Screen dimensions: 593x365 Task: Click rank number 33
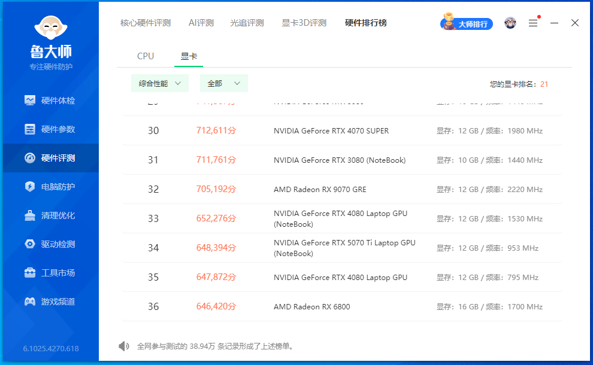153,218
